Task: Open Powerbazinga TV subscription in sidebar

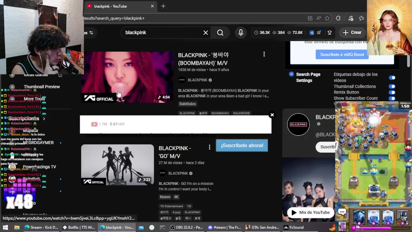Action: pyautogui.click(x=39, y=167)
